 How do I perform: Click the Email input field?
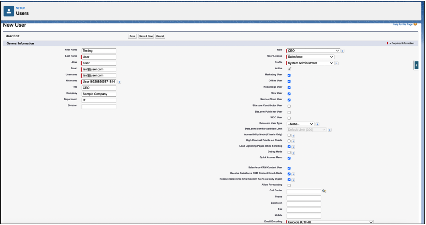click(99, 69)
